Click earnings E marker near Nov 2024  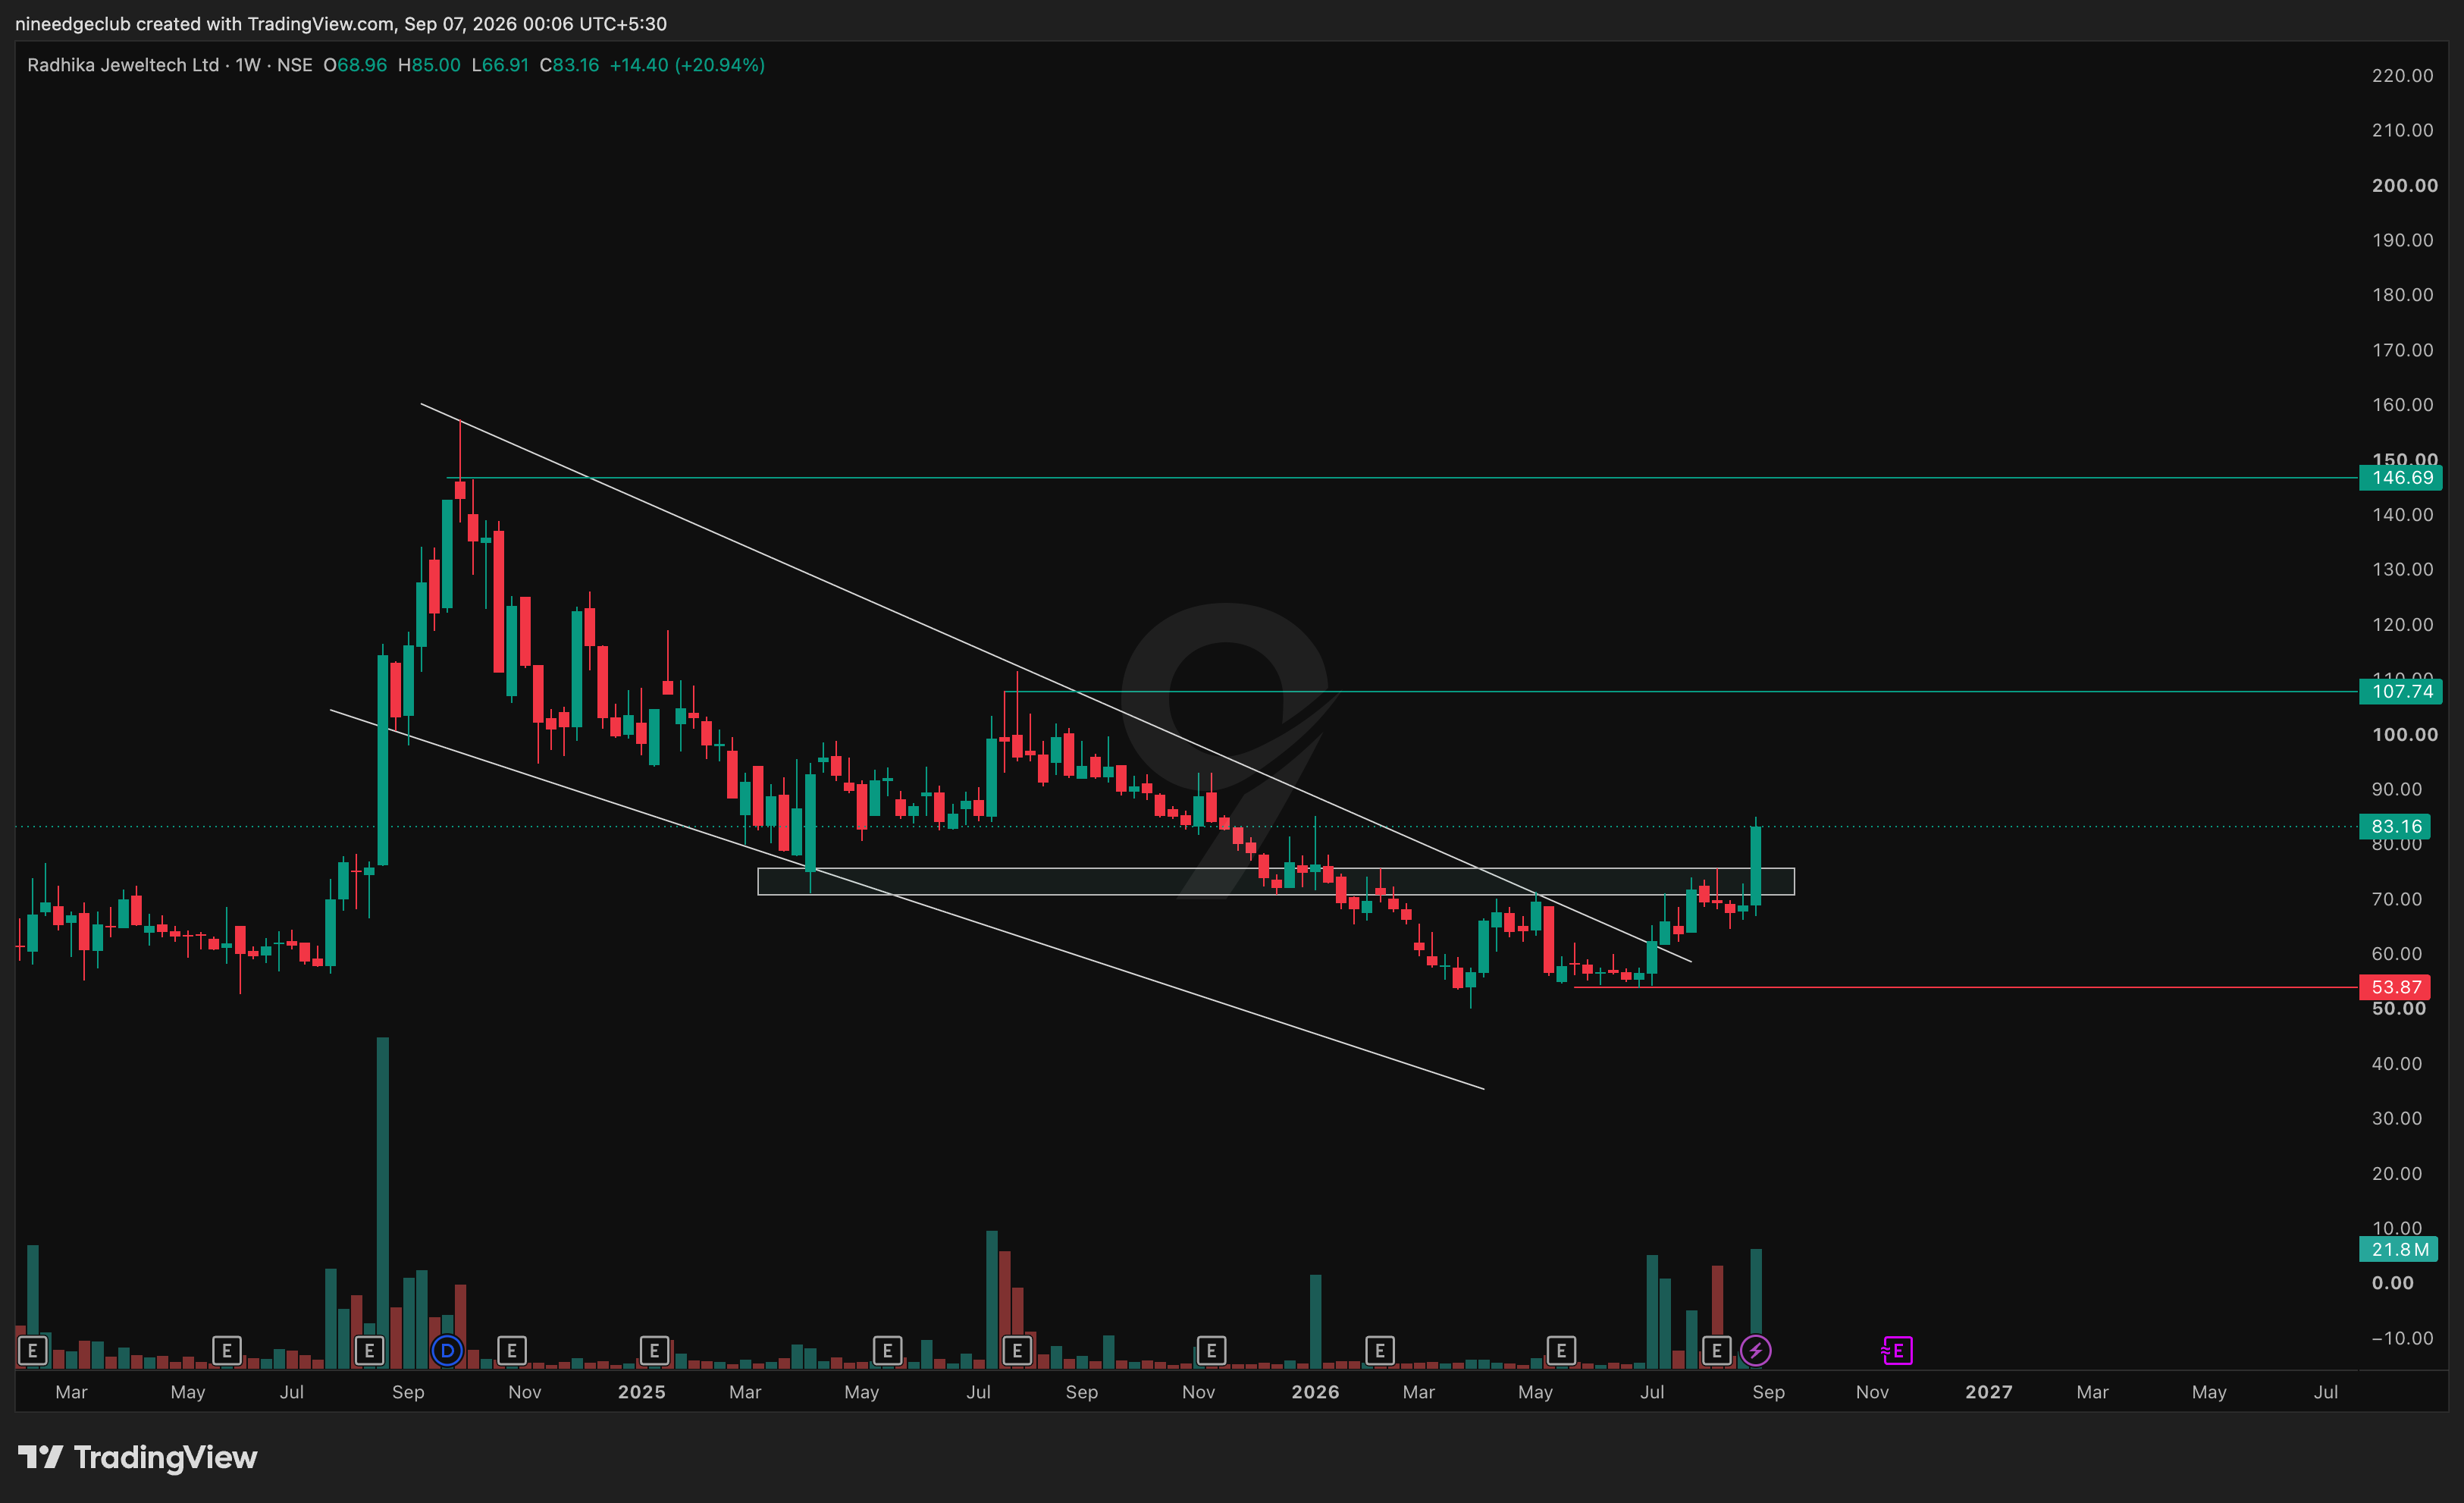[x=512, y=1351]
